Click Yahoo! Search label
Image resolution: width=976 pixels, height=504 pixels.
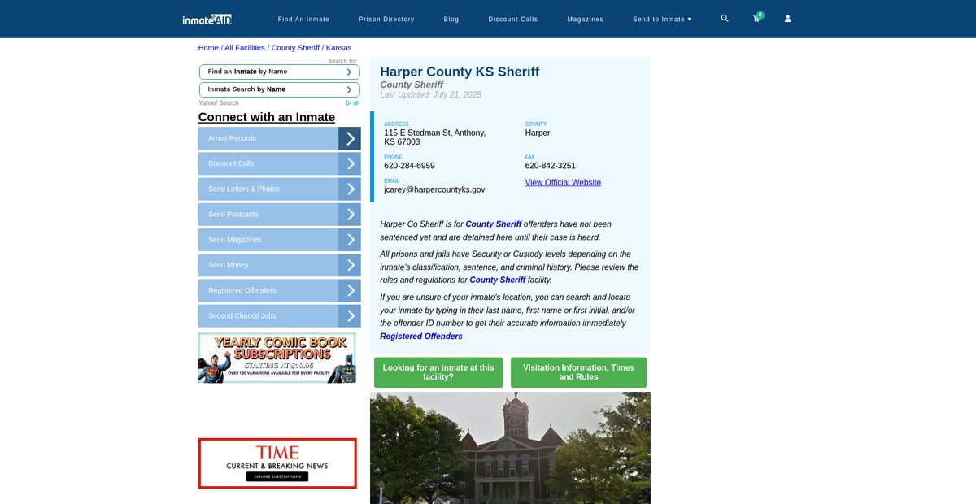coord(219,103)
